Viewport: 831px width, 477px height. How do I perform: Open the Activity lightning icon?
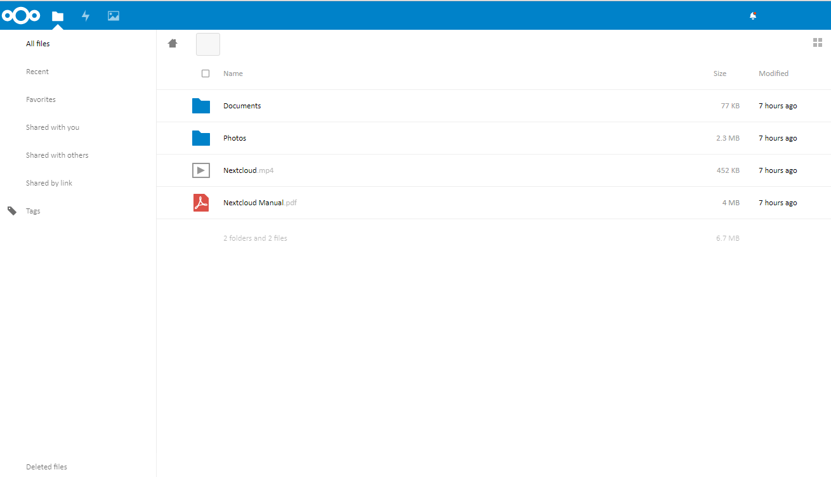(86, 16)
